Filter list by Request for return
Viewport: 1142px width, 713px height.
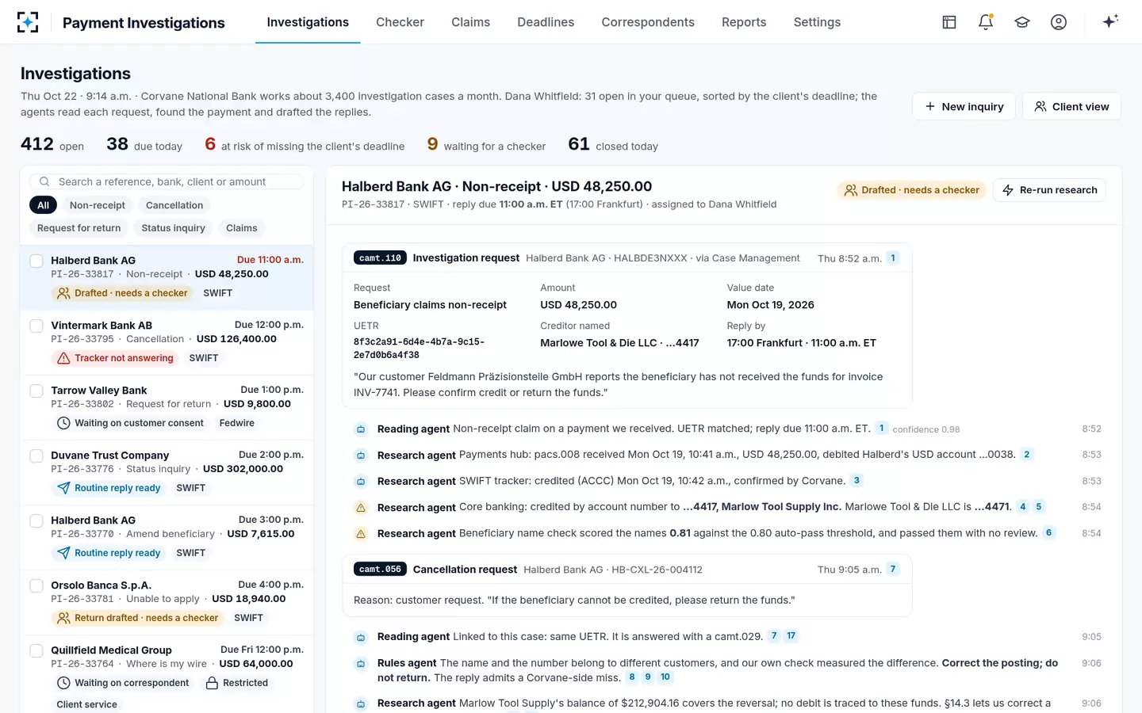tap(79, 228)
